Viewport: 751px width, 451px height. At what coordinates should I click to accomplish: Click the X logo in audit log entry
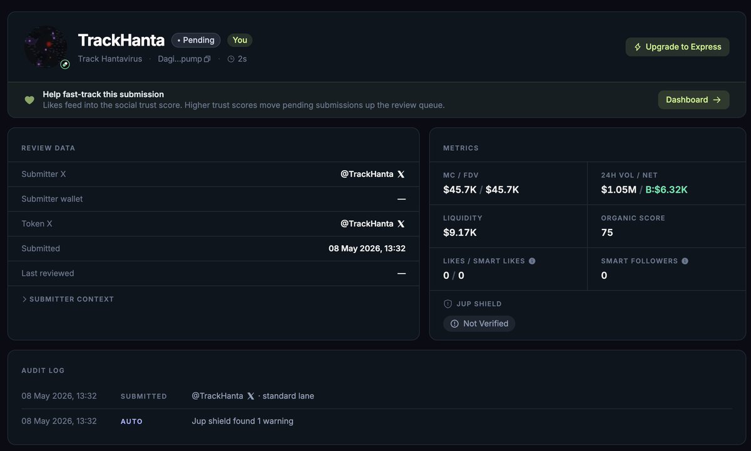pos(251,396)
